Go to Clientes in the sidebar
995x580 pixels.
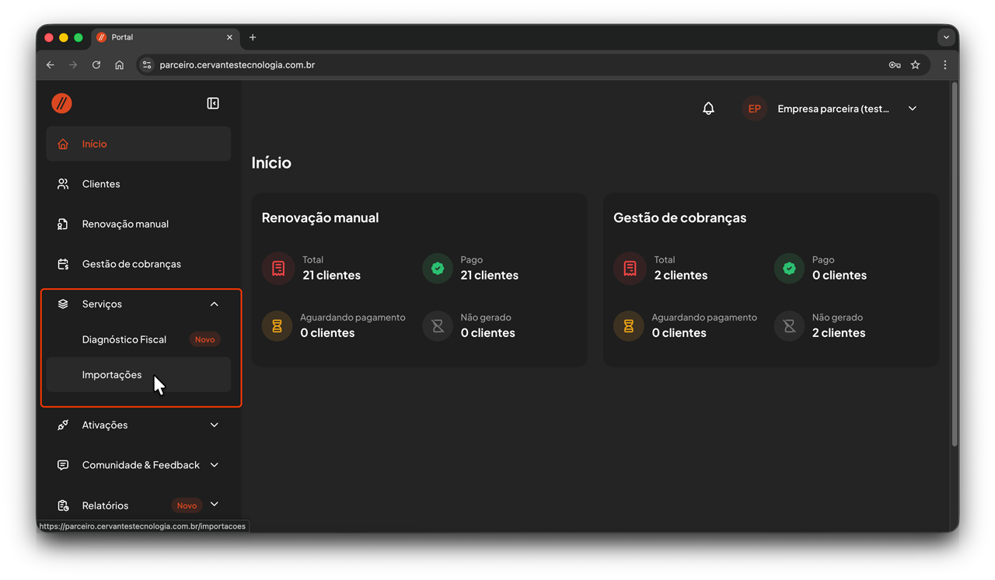(x=101, y=184)
